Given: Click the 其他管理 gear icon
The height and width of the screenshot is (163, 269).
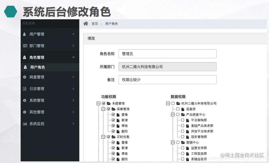Looking at the screenshot, I should 25,112.
